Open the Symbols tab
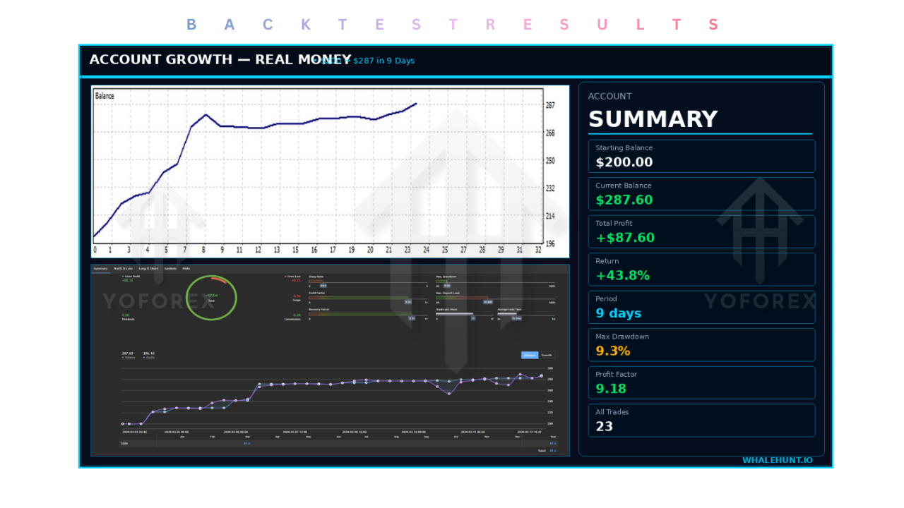Screen dimensions: 904x508 point(170,268)
